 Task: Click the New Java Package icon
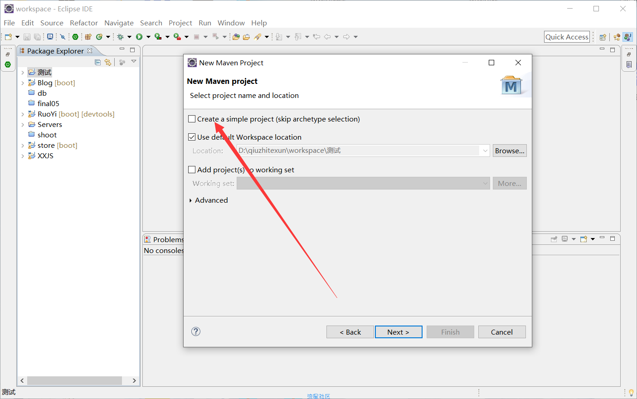(x=88, y=37)
